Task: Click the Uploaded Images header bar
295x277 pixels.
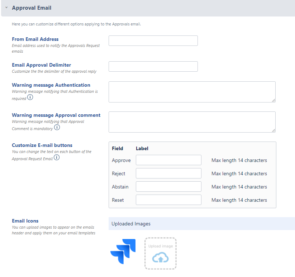Action: click(201, 224)
